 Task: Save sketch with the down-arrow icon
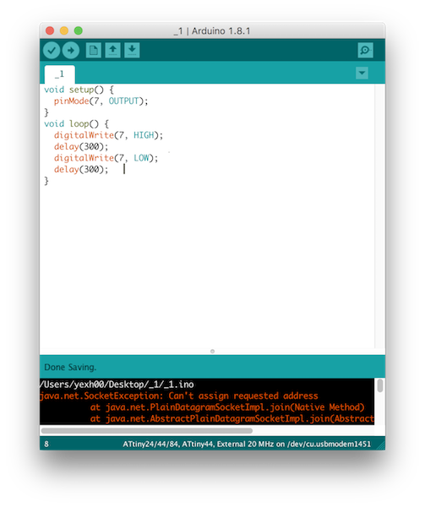pos(132,51)
